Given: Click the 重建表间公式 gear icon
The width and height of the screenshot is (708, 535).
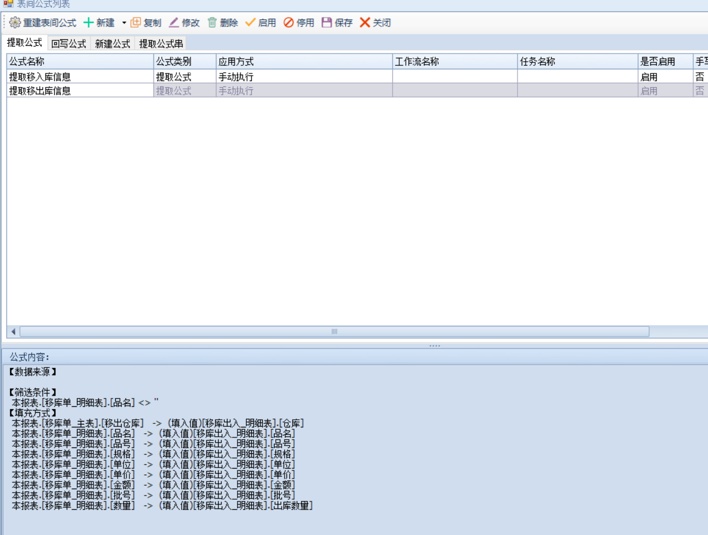Looking at the screenshot, I should click(15, 23).
